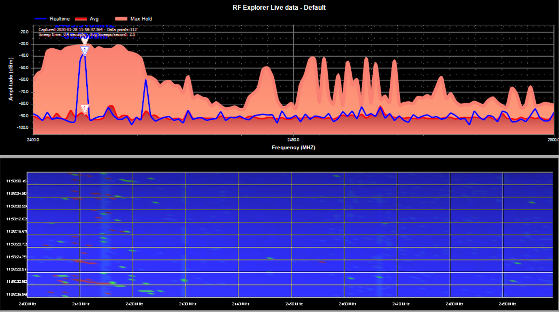559x312 pixels.
Task: Click the blue Realtime peak marker 1
Action: pos(84,50)
